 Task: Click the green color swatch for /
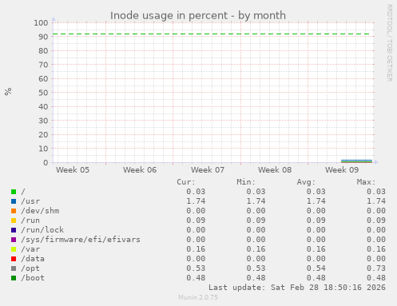(14, 192)
